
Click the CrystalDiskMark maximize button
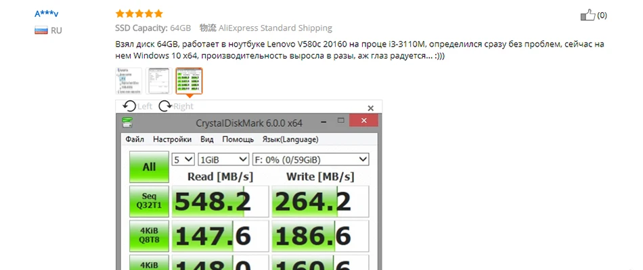click(x=340, y=120)
